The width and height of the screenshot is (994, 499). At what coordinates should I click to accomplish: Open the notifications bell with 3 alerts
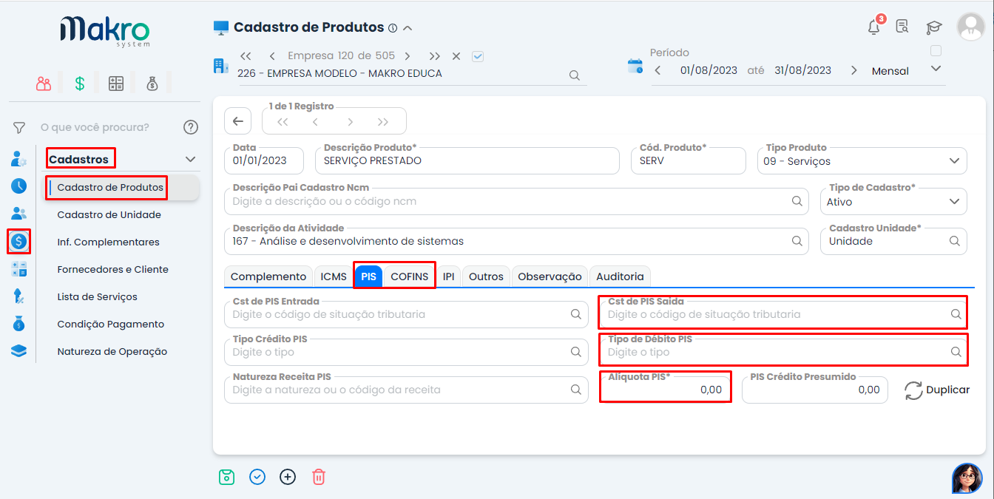pyautogui.click(x=873, y=25)
